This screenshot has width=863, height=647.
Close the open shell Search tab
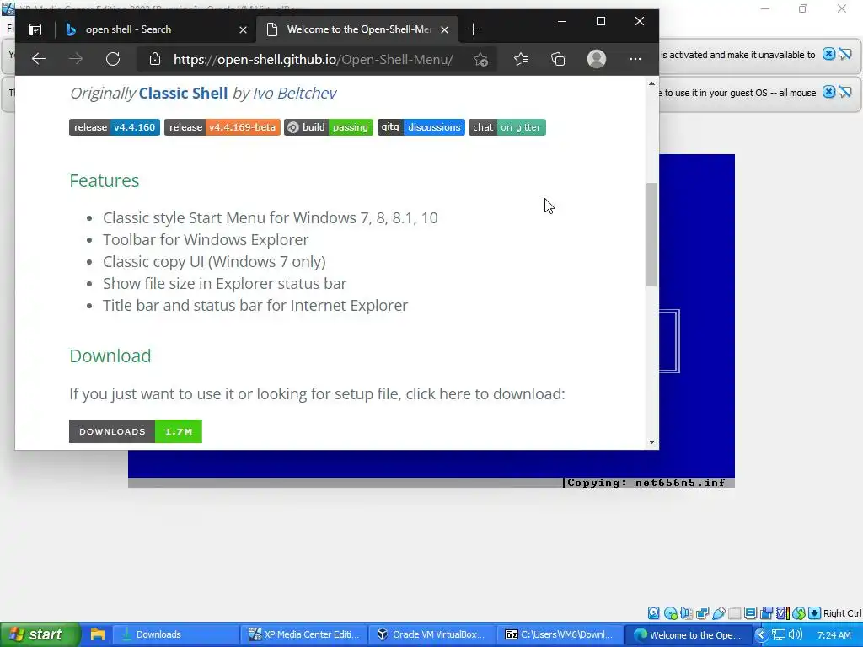pos(243,29)
